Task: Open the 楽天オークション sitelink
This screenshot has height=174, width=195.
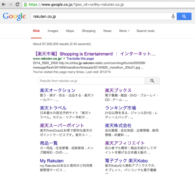Action: pyautogui.click(x=58, y=90)
